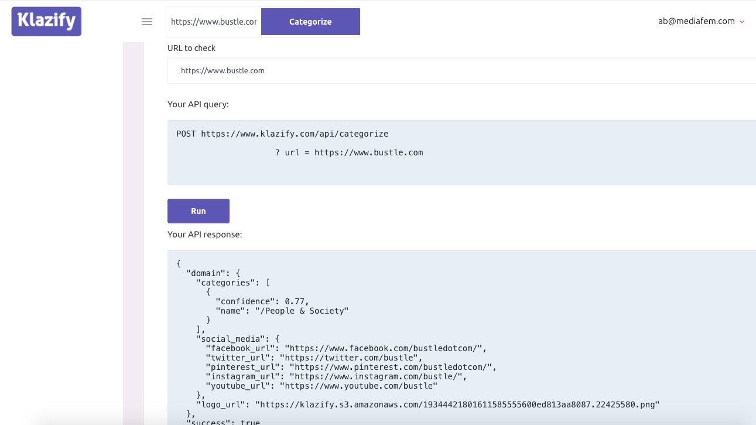Click the POST endpoint line in API query
Screen dimensions: 756x425
click(x=282, y=134)
